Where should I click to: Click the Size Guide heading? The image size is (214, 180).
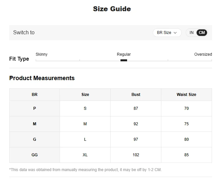coord(112,9)
